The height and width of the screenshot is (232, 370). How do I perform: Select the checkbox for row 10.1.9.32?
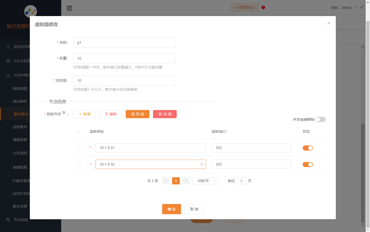coord(79,164)
